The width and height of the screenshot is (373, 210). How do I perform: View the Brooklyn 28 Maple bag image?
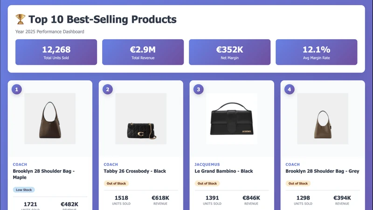point(50,119)
